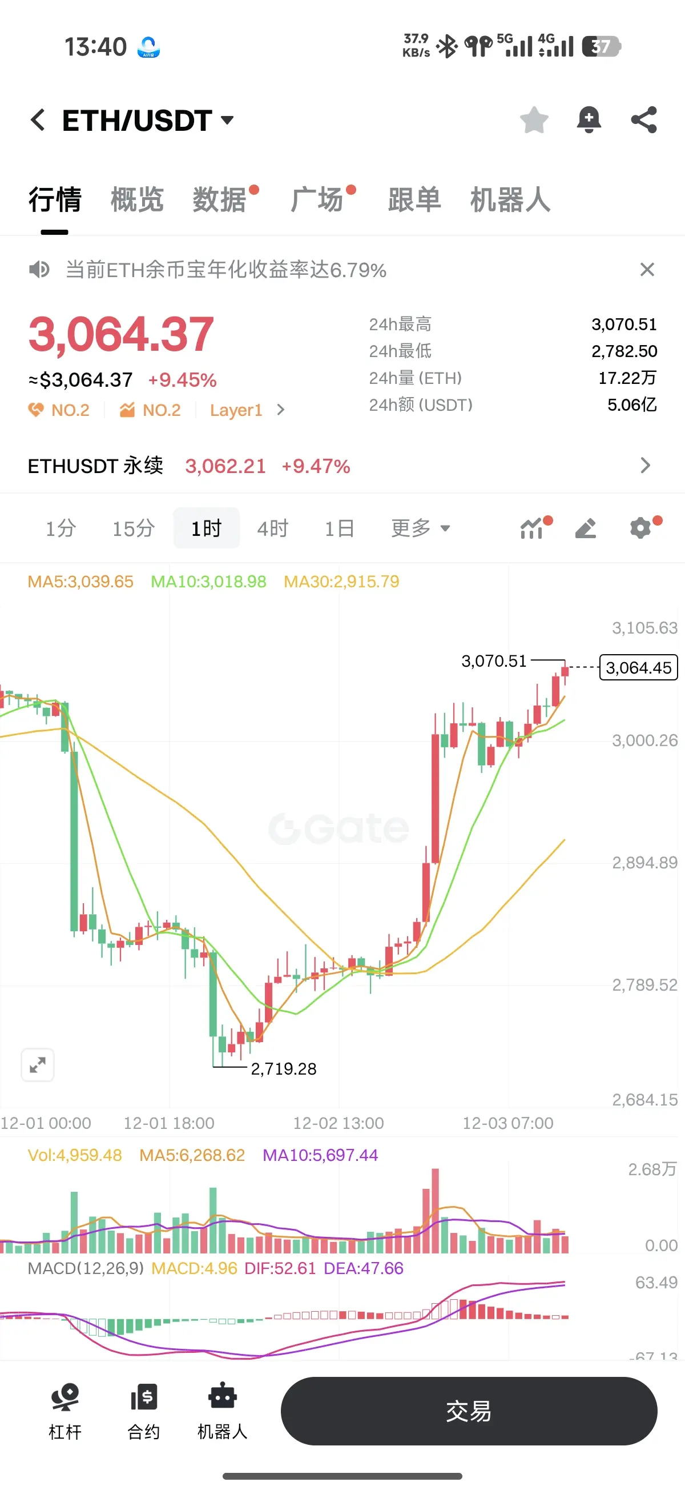The width and height of the screenshot is (685, 1490).
Task: Tap the share icon
Action: pos(644,120)
